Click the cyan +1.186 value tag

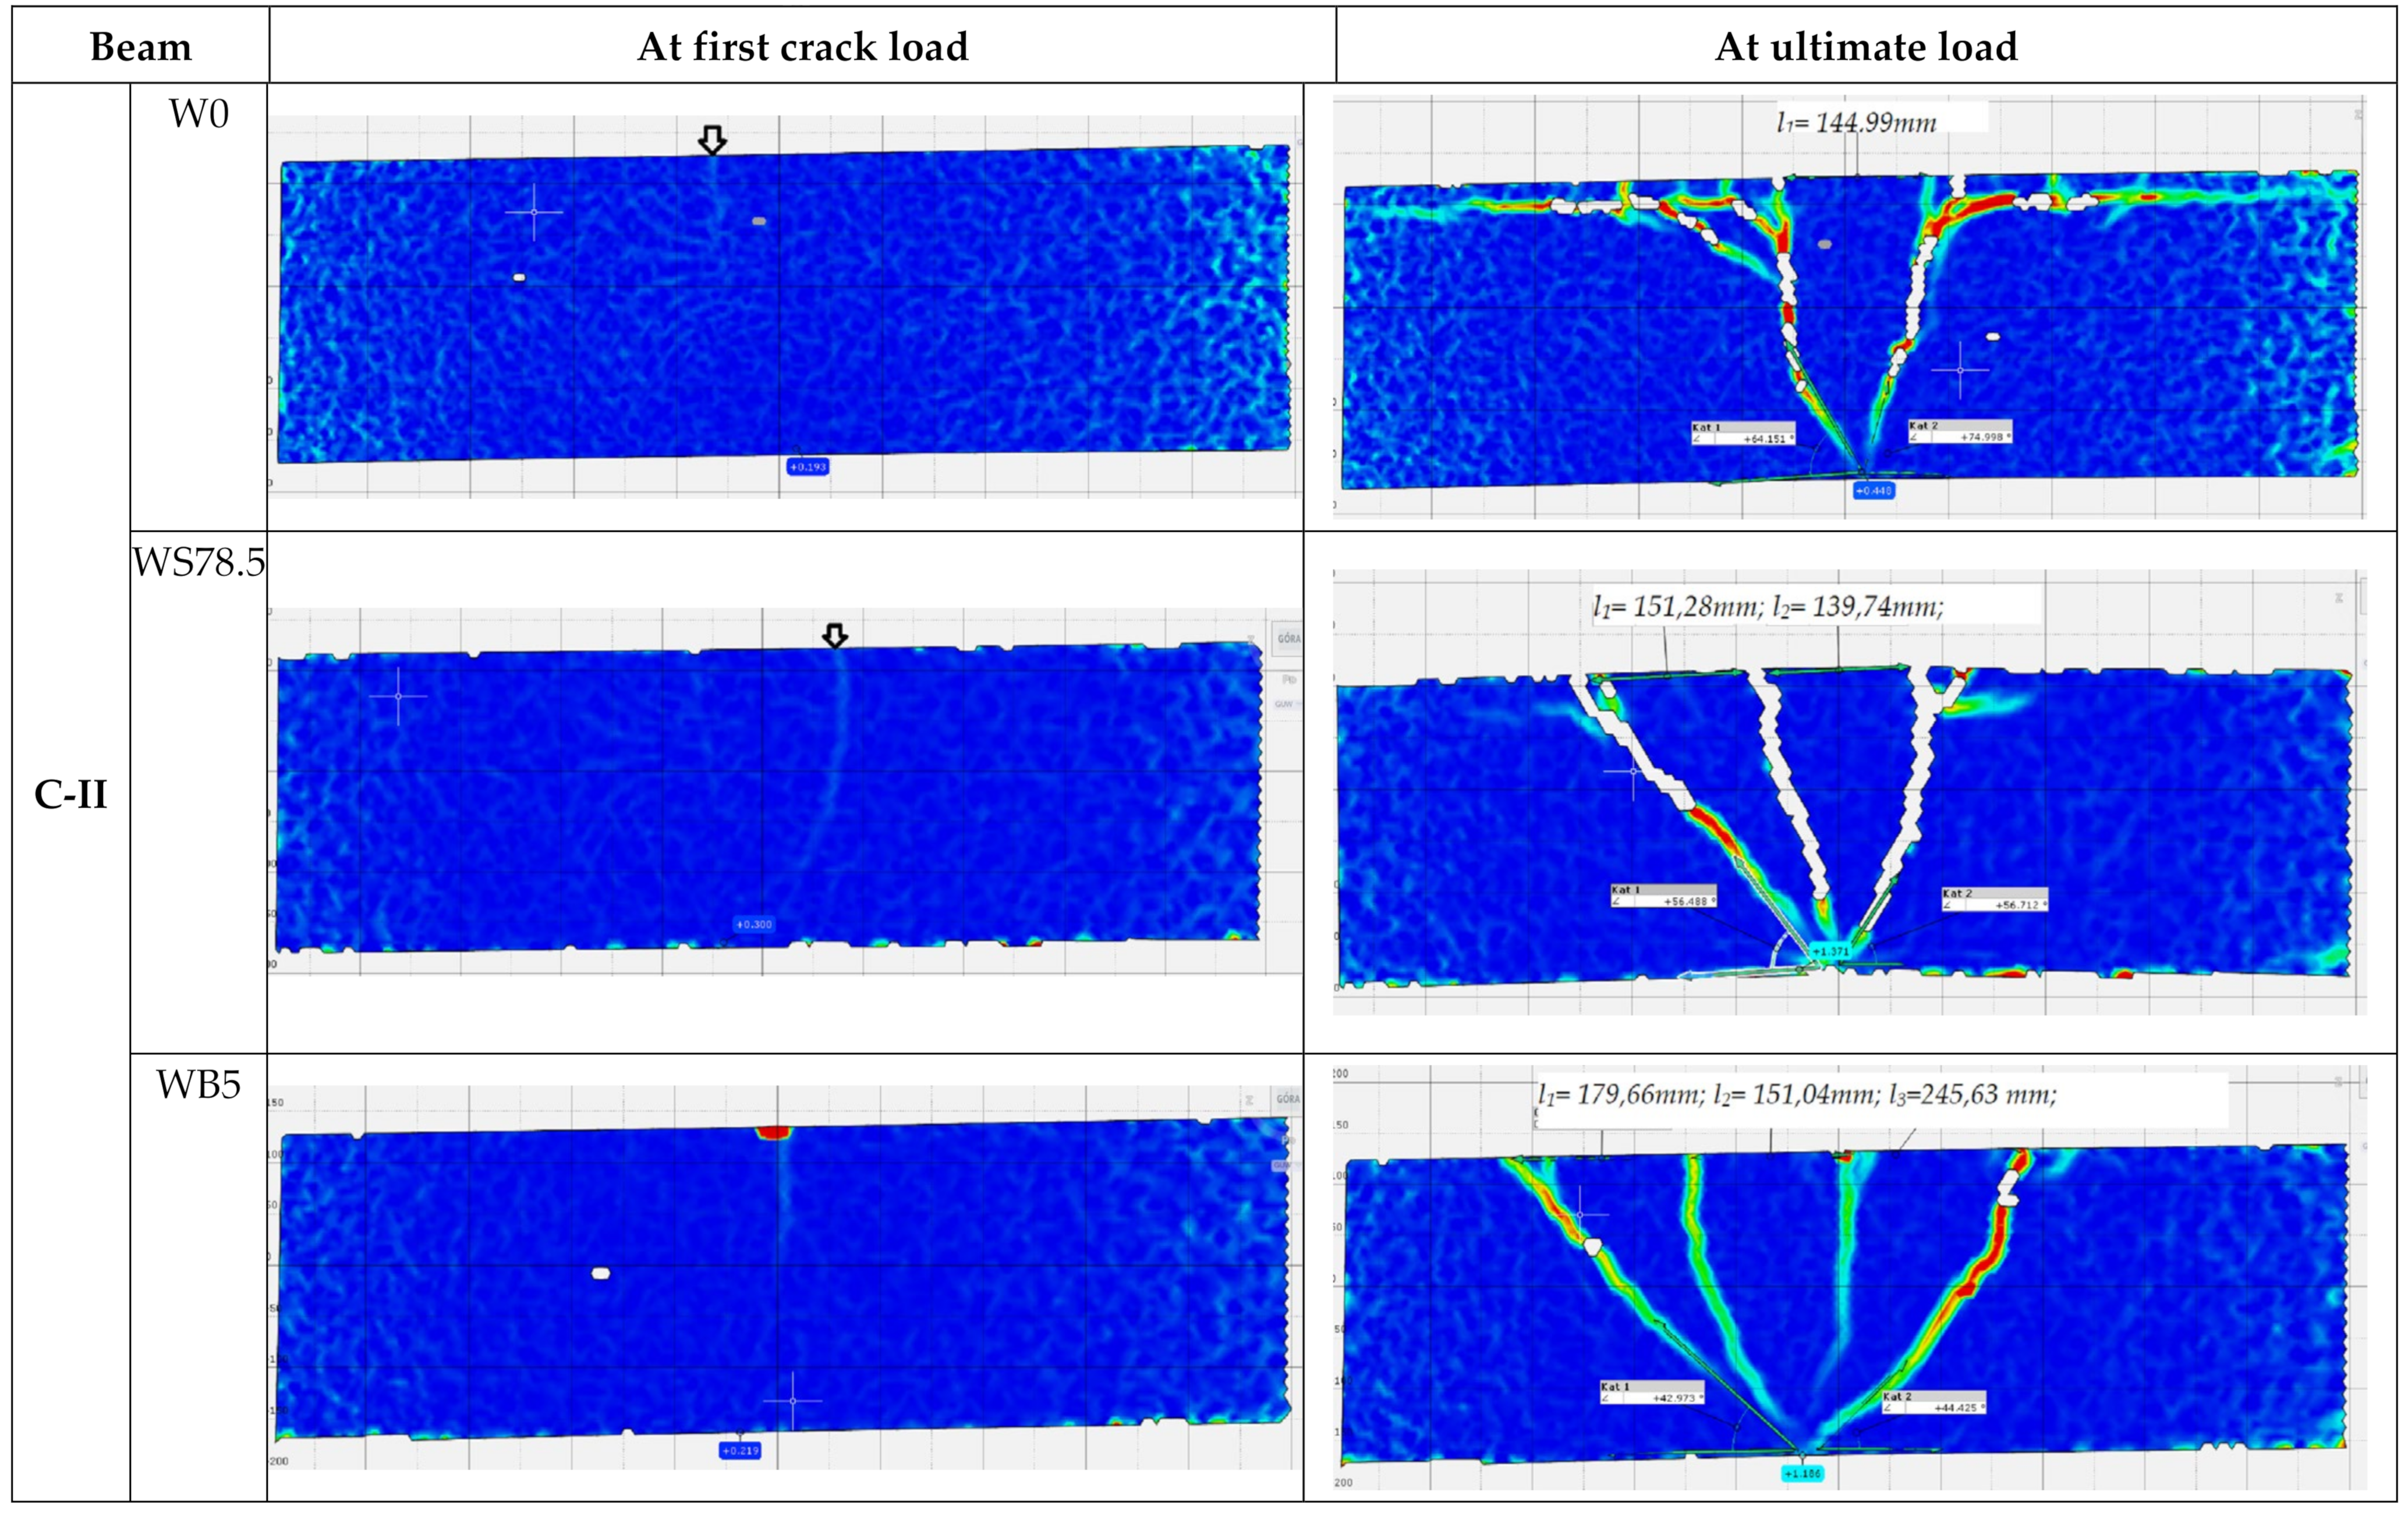[1803, 1473]
